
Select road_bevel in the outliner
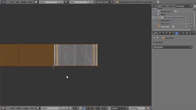tap(165, 20)
